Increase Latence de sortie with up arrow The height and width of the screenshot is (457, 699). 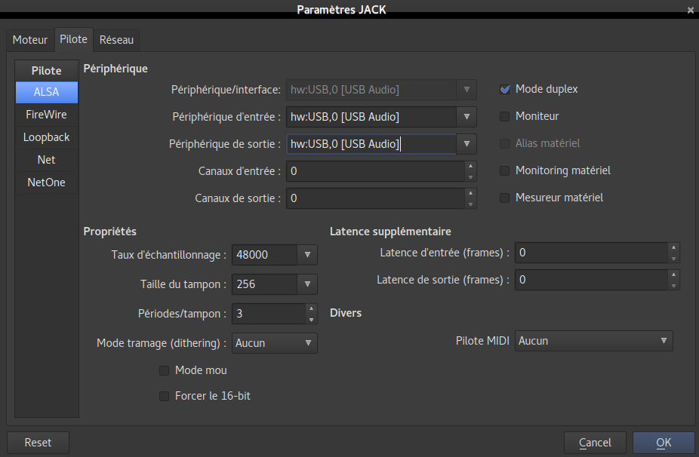click(673, 275)
